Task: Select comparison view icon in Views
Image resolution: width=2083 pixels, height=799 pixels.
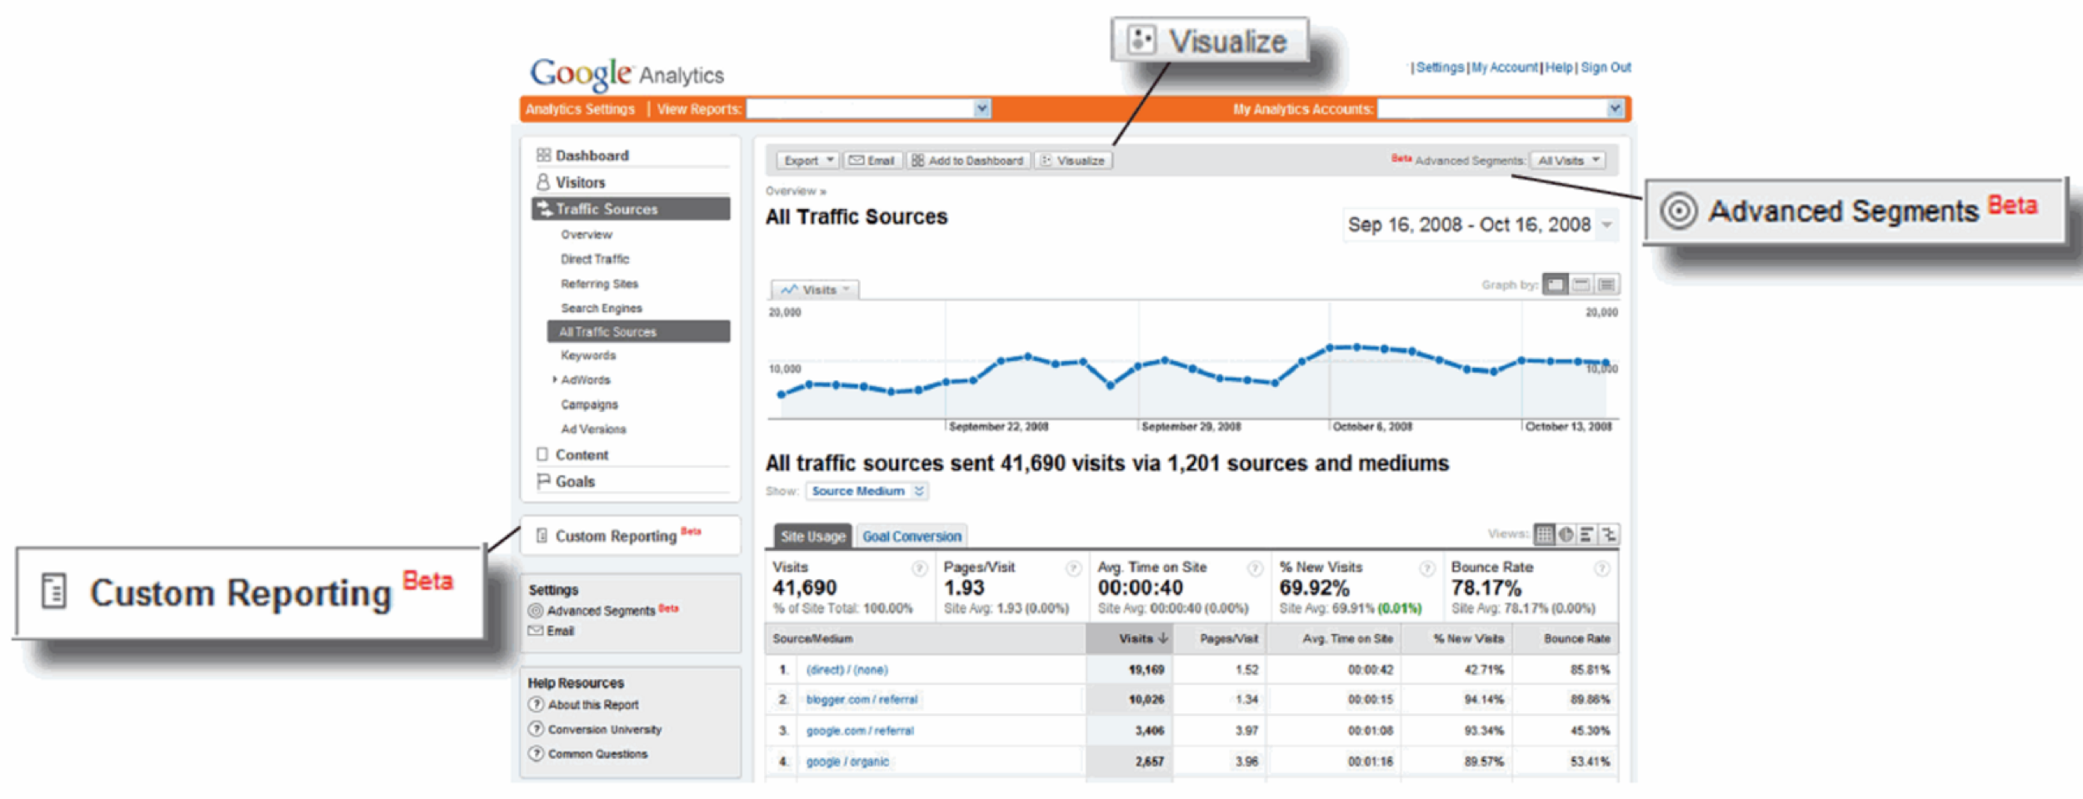Action: tap(1608, 534)
